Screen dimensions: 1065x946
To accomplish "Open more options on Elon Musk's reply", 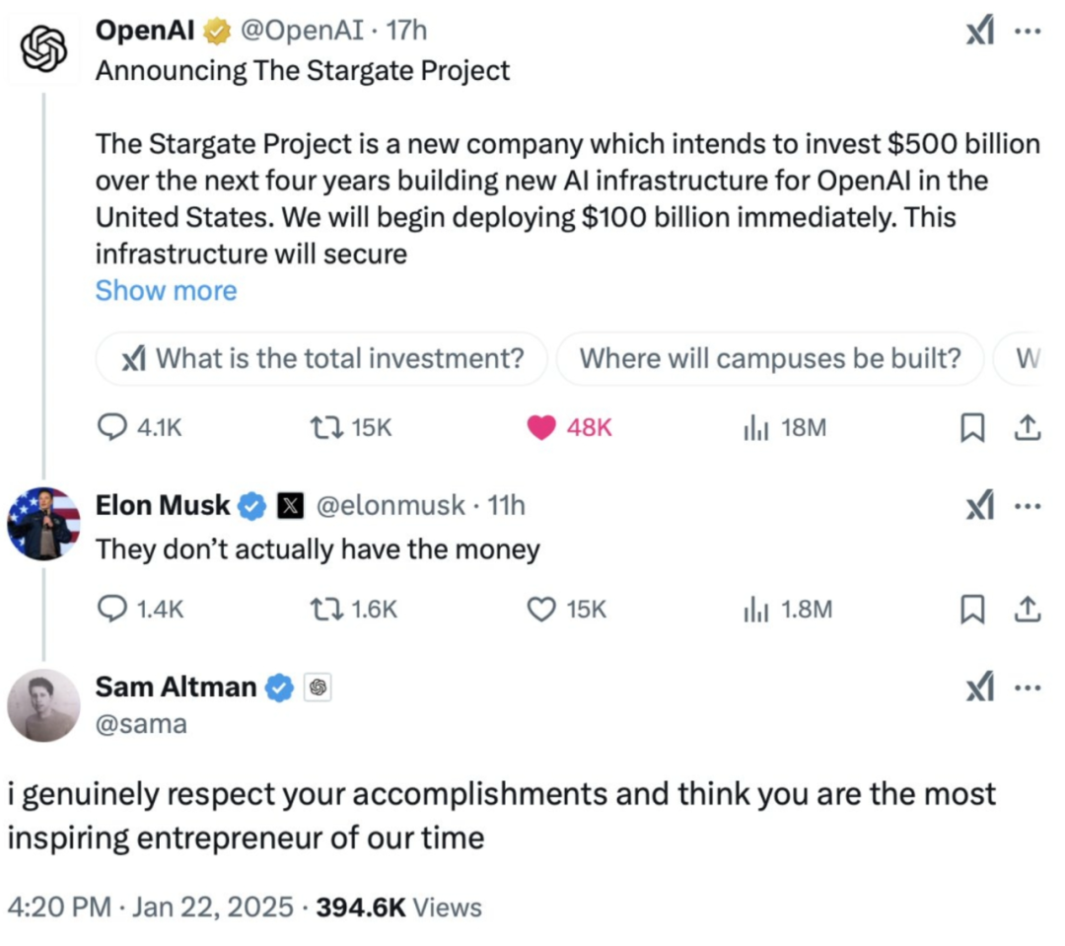I will (x=1028, y=506).
